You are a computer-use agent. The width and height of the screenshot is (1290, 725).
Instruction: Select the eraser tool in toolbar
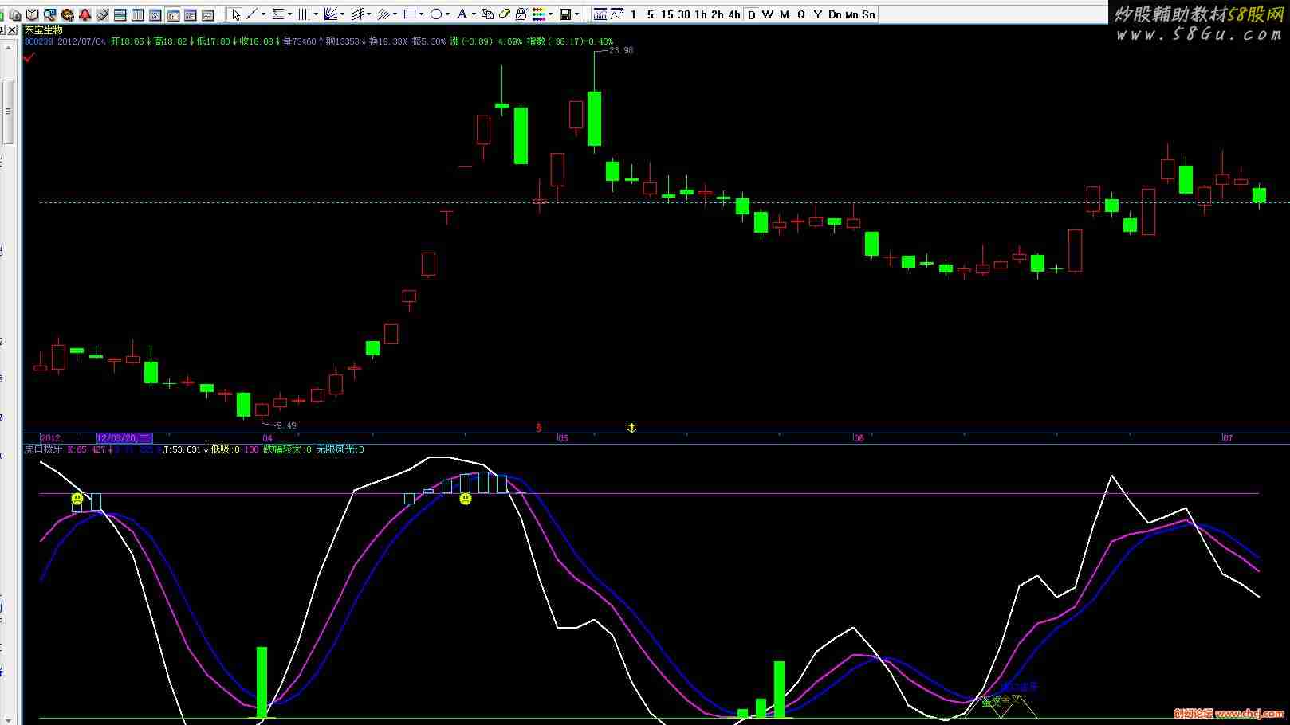pyautogui.click(x=505, y=14)
